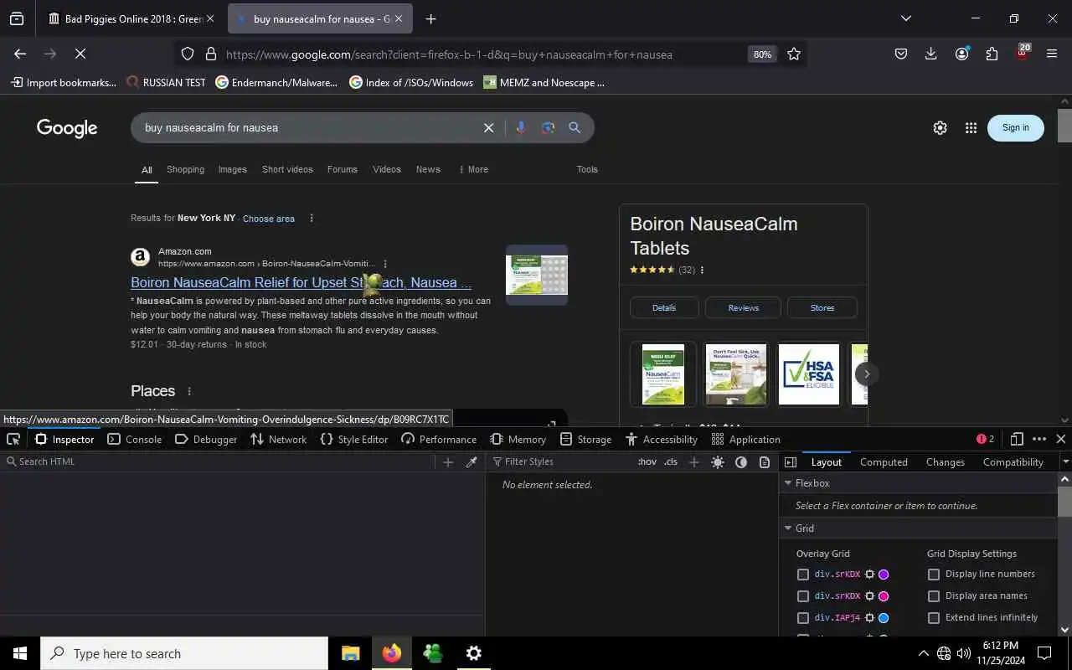This screenshot has width=1072, height=670.
Task: Toggle overlay for second div.srKDX grid
Action: coord(803,596)
